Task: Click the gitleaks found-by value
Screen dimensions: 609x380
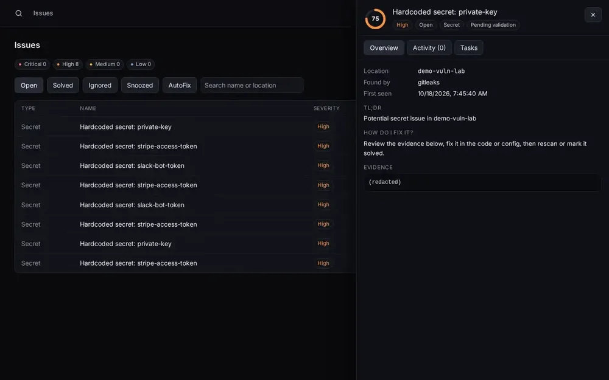Action: 428,82
